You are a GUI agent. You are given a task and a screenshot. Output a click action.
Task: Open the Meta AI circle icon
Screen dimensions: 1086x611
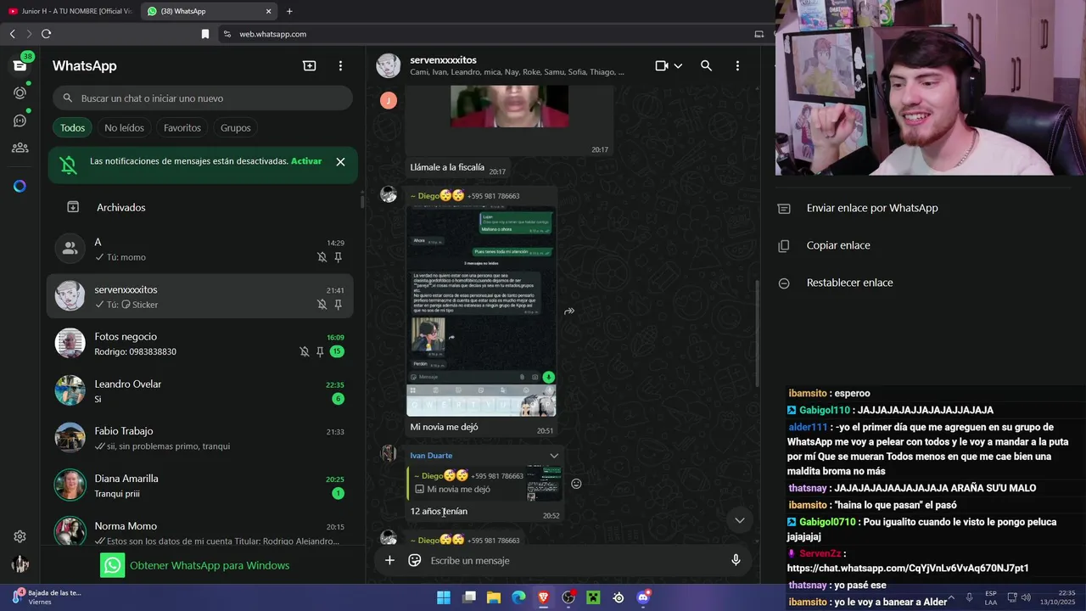[x=20, y=186]
